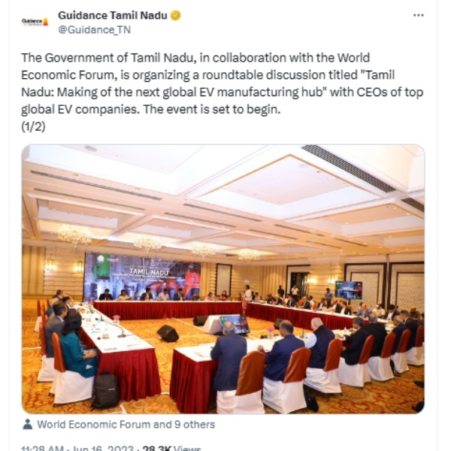Click the tweet body text paragraph
Image resolution: width=451 pixels, height=451 pixels.
tap(222, 83)
